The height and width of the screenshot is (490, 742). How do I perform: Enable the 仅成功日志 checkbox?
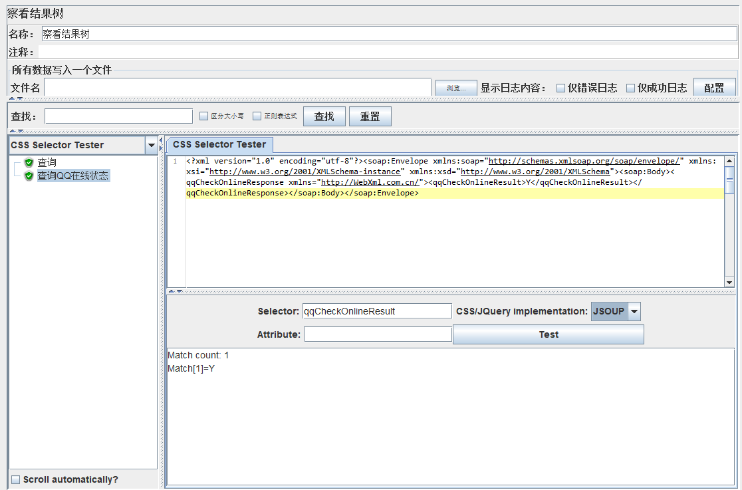[x=630, y=88]
